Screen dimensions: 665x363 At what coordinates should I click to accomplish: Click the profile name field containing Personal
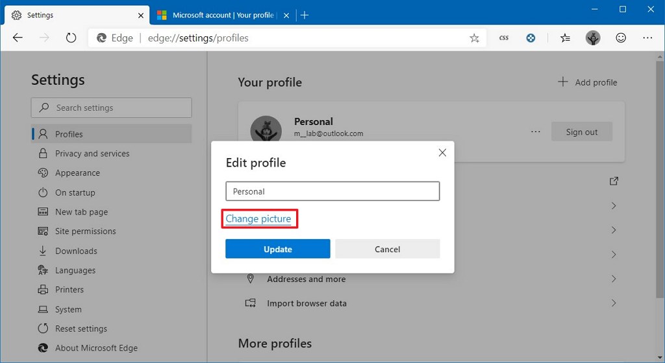(332, 191)
